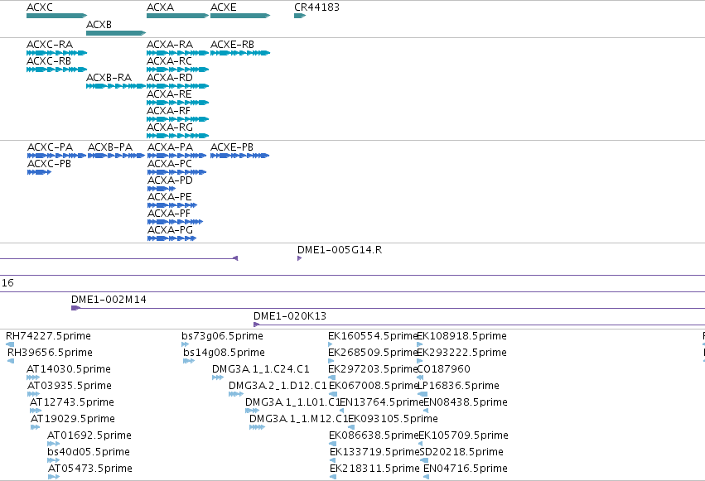Click cDNA DMG3A.1_1.C24.C1
Screen dimensions: 705x481
tap(218, 378)
